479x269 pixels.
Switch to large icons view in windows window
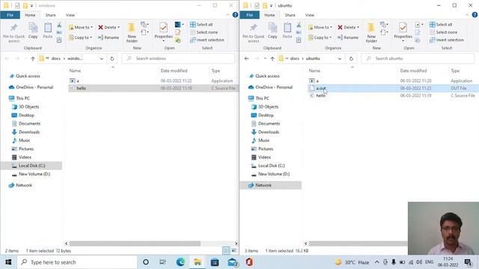(234, 251)
